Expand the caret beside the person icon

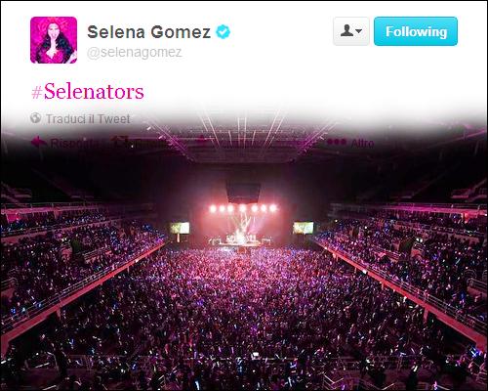359,31
